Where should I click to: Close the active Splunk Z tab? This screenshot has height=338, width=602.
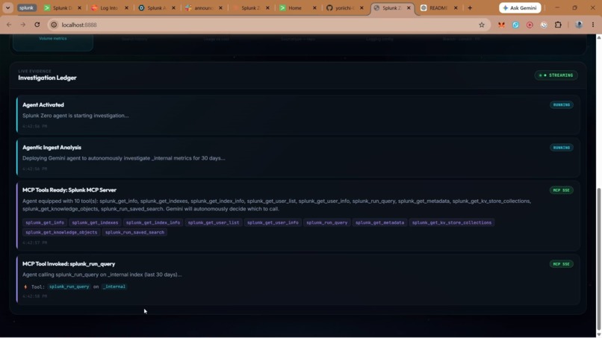coord(409,7)
